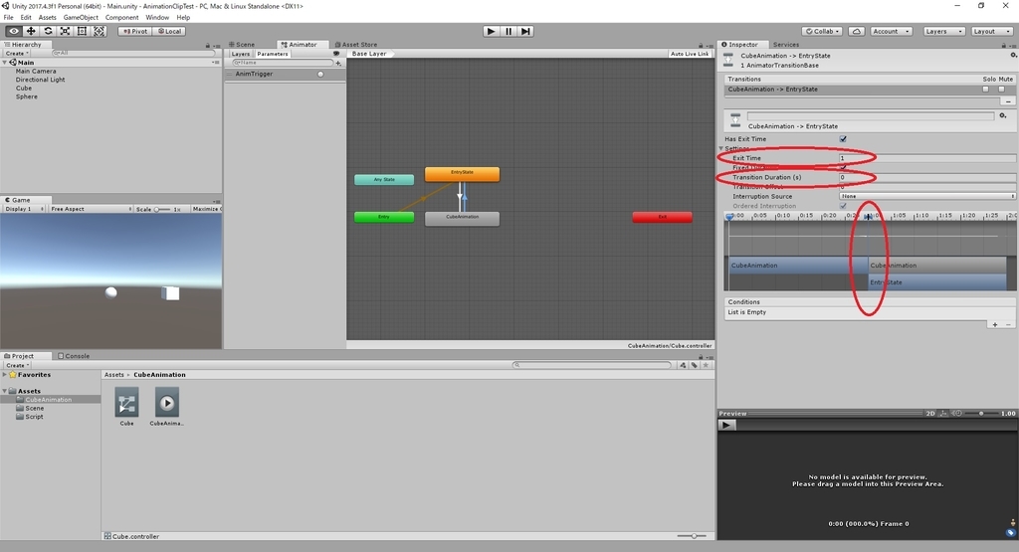Select the CubeAnimation state node
1019x552 pixels.
pos(462,218)
